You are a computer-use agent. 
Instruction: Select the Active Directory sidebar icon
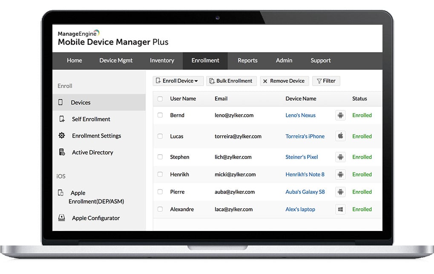(x=62, y=152)
